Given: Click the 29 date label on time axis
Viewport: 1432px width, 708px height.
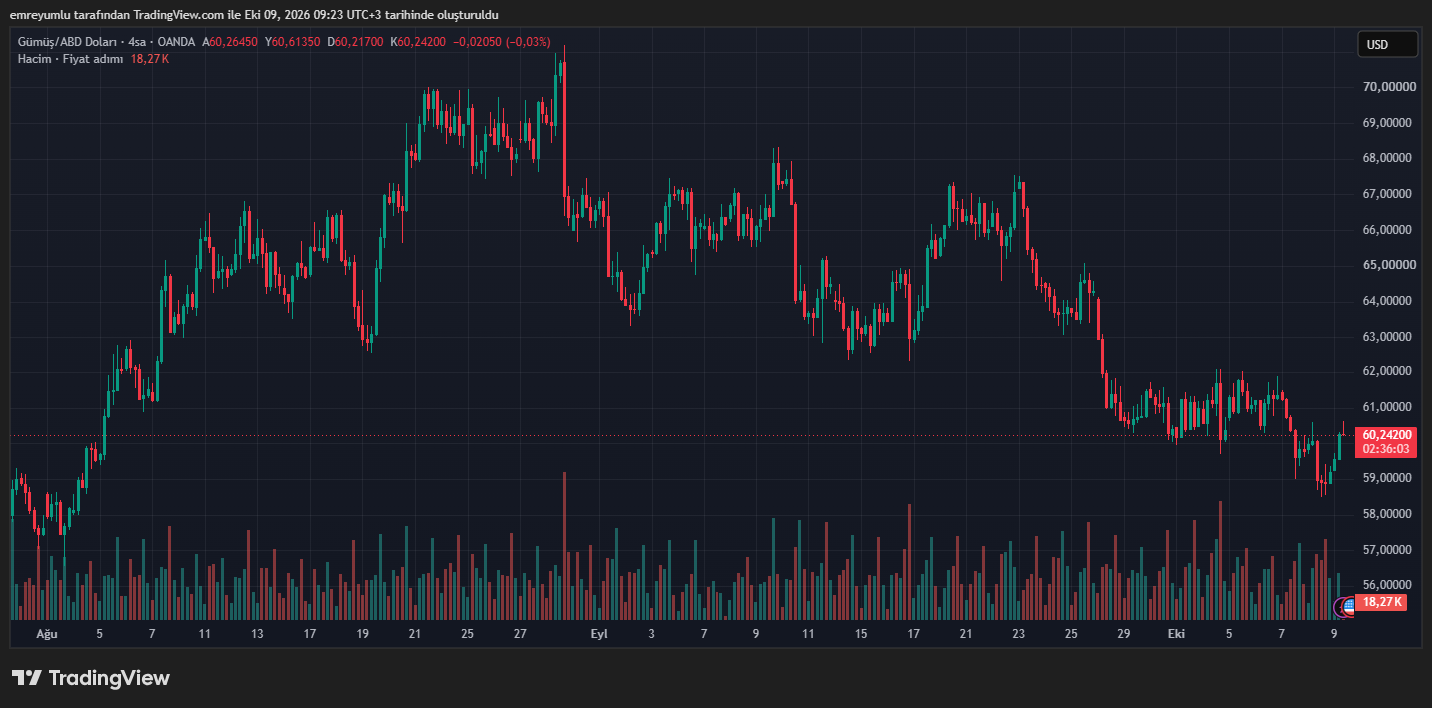Looking at the screenshot, I should click(x=1124, y=634).
